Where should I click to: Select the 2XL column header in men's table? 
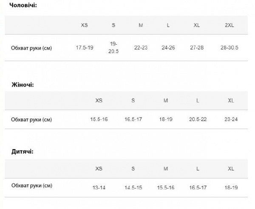pos(229,25)
